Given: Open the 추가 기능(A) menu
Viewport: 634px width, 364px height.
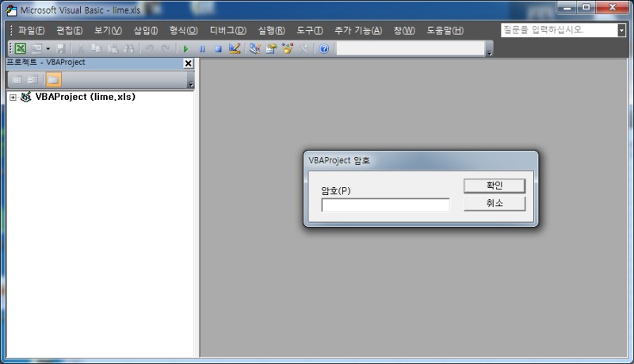Looking at the screenshot, I should tap(358, 30).
